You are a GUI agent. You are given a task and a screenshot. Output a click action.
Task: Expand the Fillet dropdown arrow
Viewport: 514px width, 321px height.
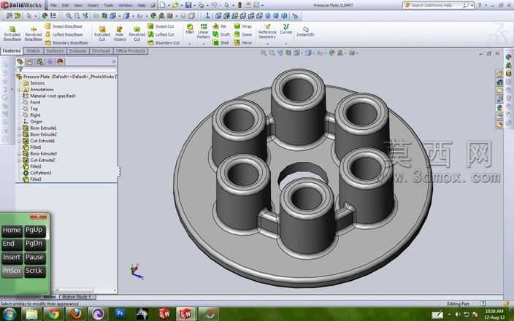click(x=190, y=44)
